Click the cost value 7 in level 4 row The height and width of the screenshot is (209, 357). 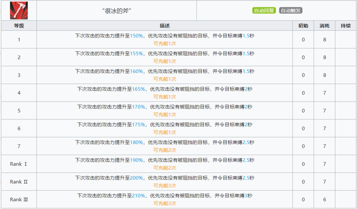click(325, 93)
